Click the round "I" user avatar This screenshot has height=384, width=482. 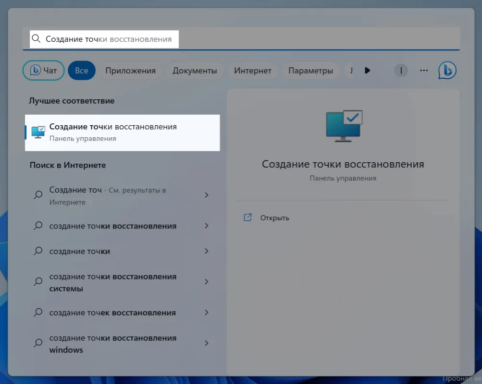tap(401, 71)
